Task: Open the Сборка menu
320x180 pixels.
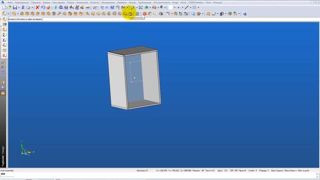Action: pos(70,2)
